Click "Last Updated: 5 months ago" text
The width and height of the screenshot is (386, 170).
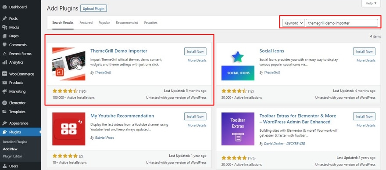pos(186,91)
